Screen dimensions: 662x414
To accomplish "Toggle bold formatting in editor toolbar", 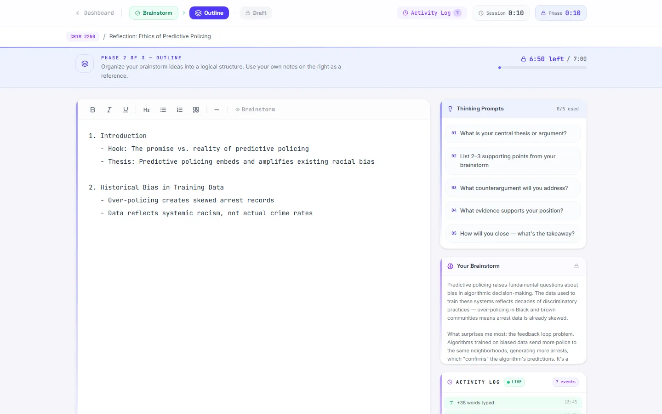I will [x=93, y=109].
